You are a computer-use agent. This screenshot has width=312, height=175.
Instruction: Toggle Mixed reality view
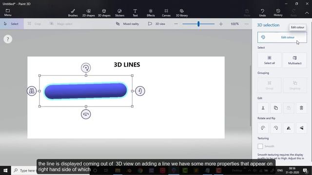point(127,24)
